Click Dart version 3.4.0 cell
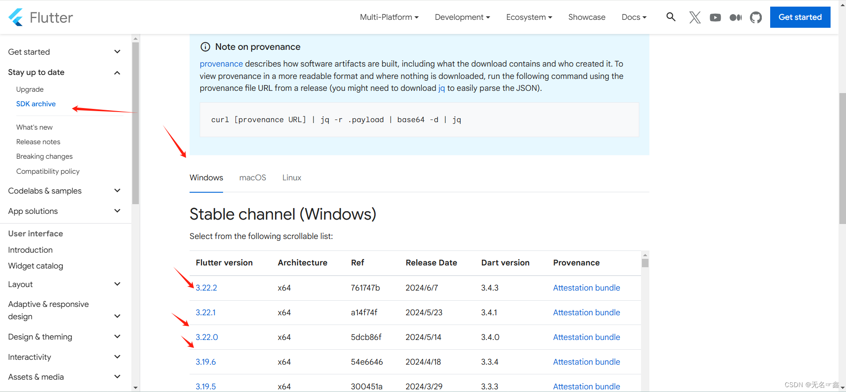846x392 pixels. [x=490, y=337]
